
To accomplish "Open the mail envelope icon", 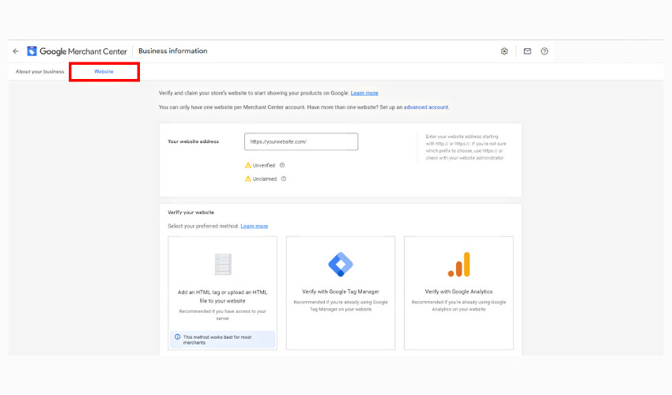I will click(527, 51).
